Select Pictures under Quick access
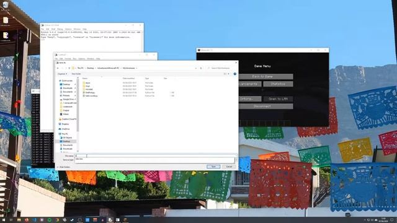This screenshot has width=397, height=223. coord(66,95)
